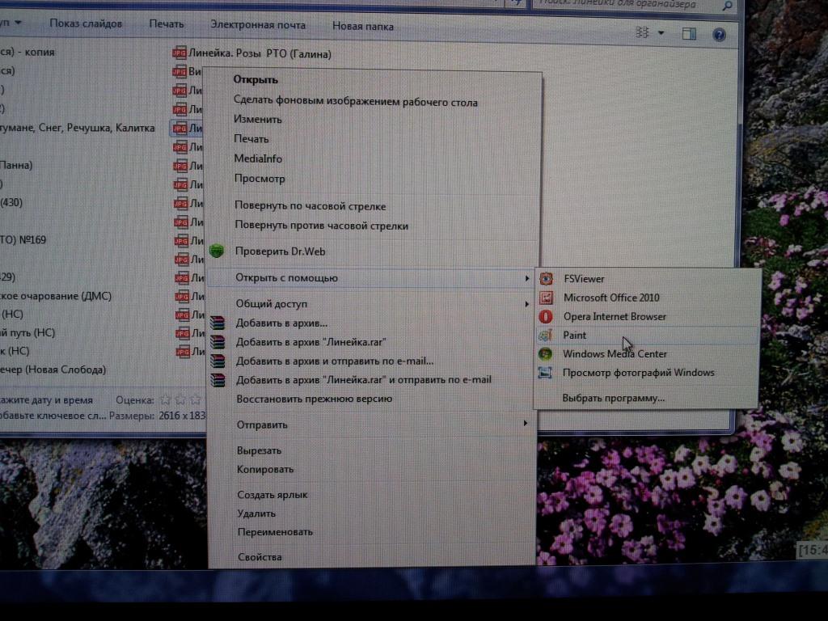The width and height of the screenshot is (828, 621).
Task: Click Выбрать программу... in the submenu
Action: [x=614, y=398]
